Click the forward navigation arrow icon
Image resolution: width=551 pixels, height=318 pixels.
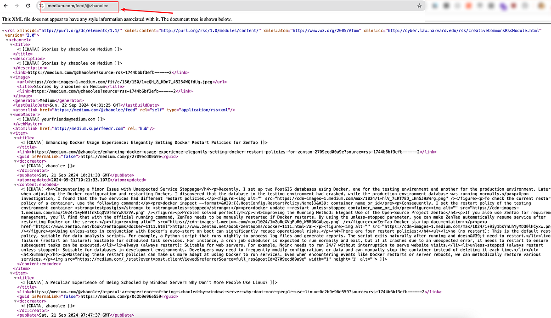click(x=17, y=5)
